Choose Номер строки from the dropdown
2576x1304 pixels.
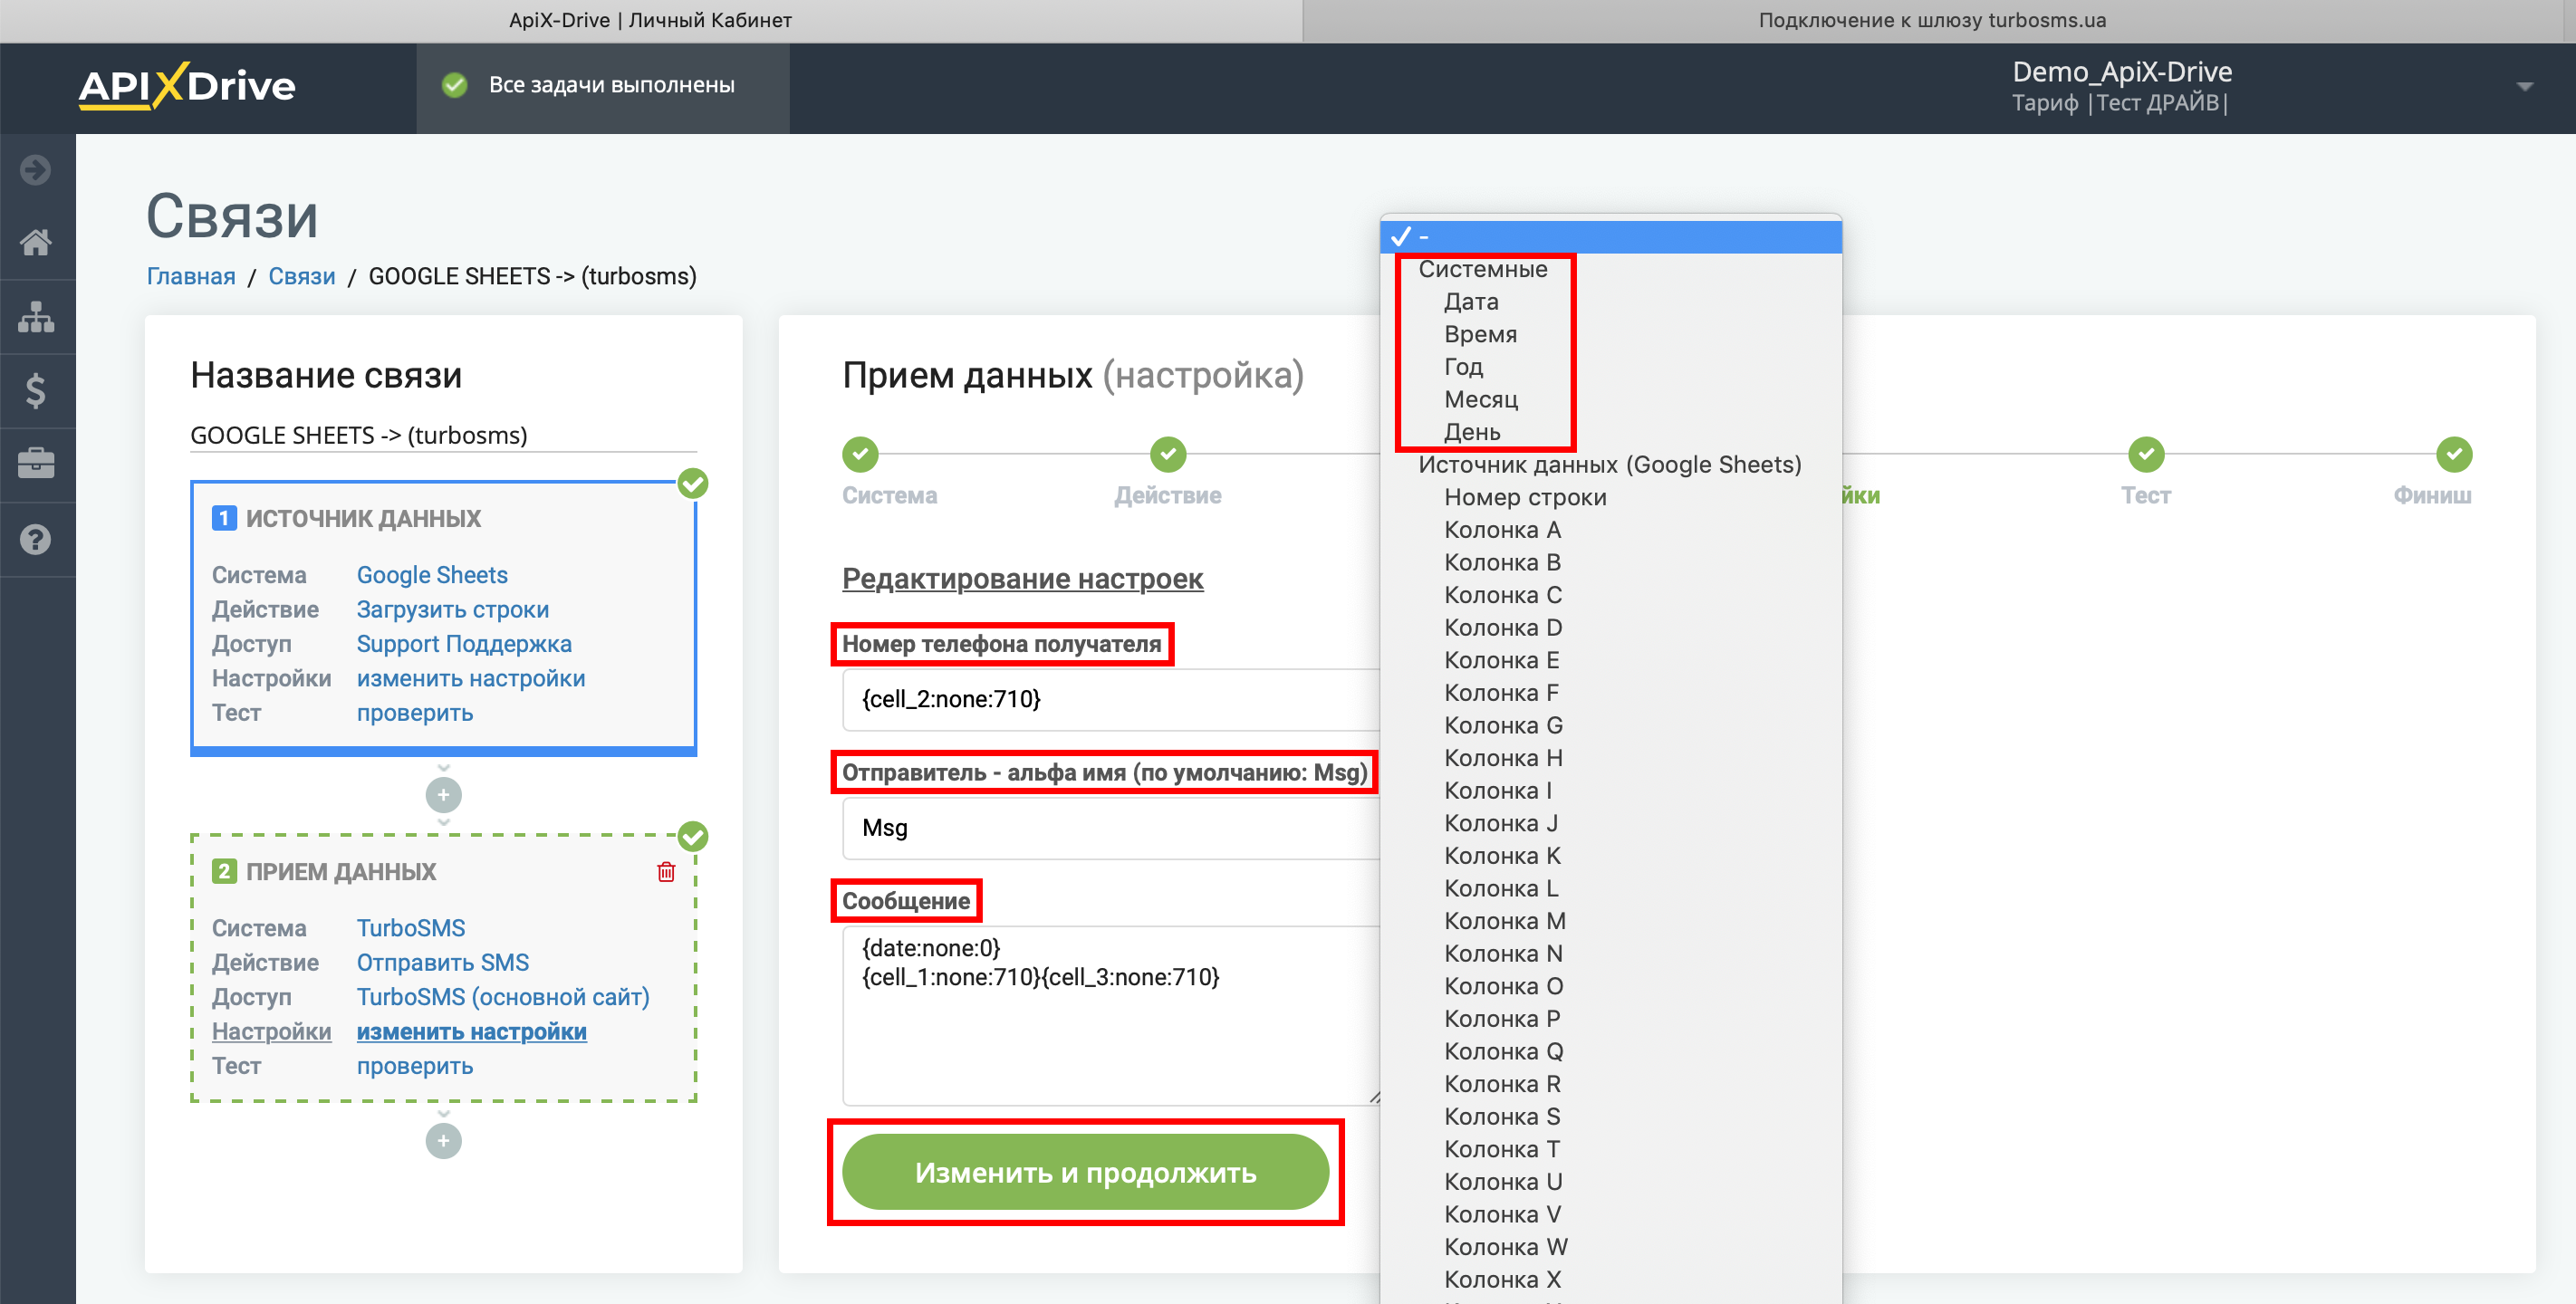(1610, 498)
